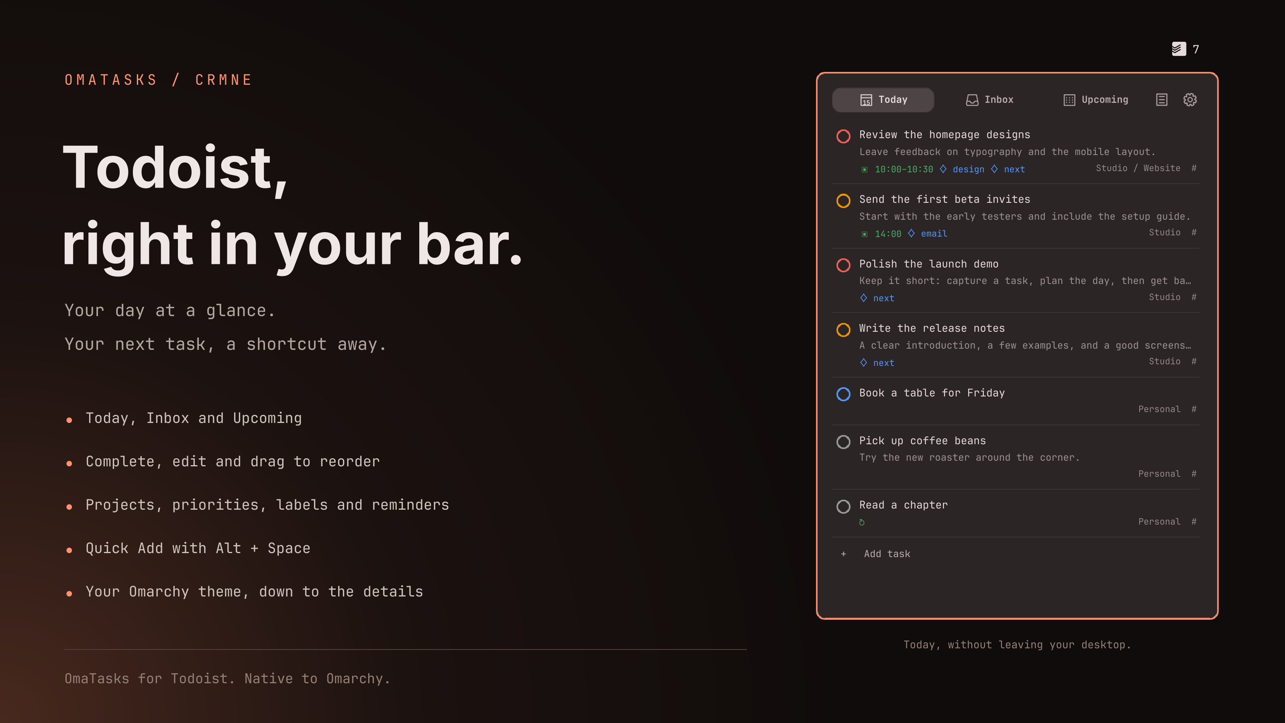Click the Studio label on beta invites row

click(1164, 233)
